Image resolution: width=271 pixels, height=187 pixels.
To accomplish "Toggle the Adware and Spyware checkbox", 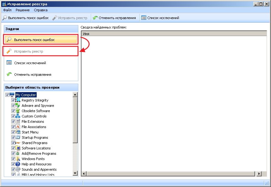I will pos(13,106).
